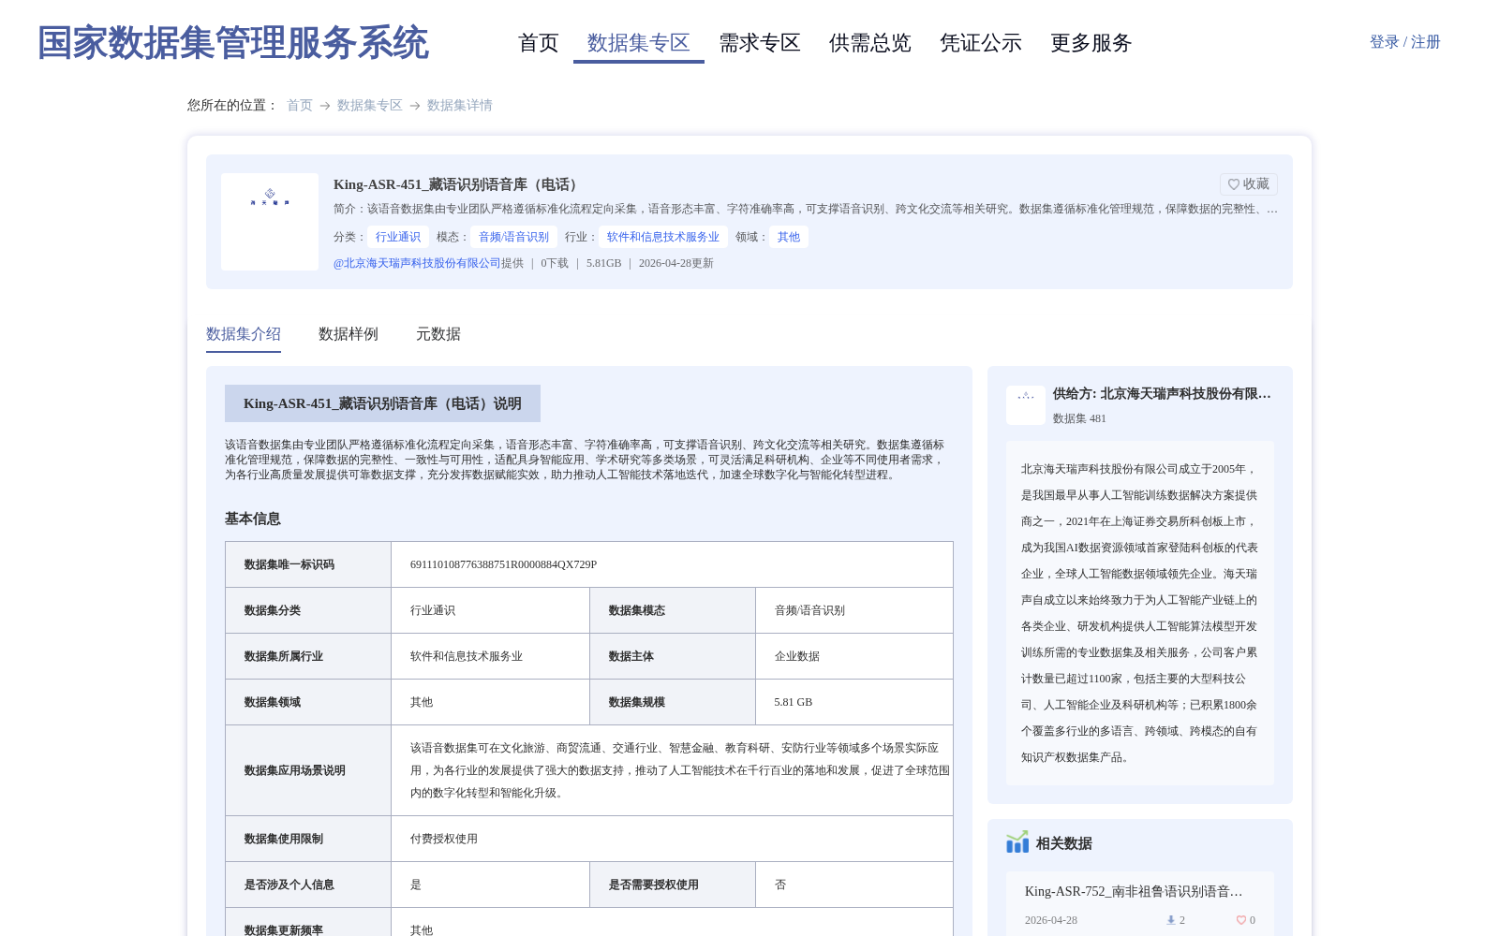Click 数据集应用场景说明 label cell

tap(308, 770)
